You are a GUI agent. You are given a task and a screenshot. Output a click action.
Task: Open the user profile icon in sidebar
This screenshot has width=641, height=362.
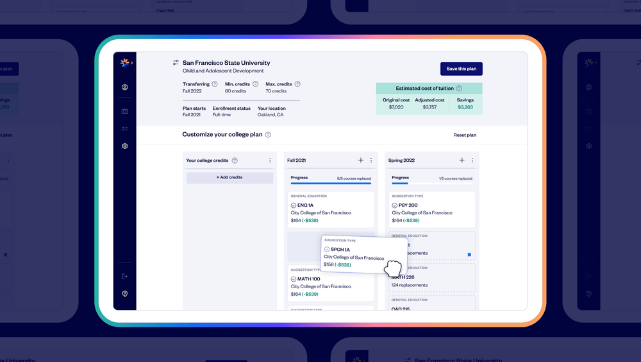pos(125,87)
